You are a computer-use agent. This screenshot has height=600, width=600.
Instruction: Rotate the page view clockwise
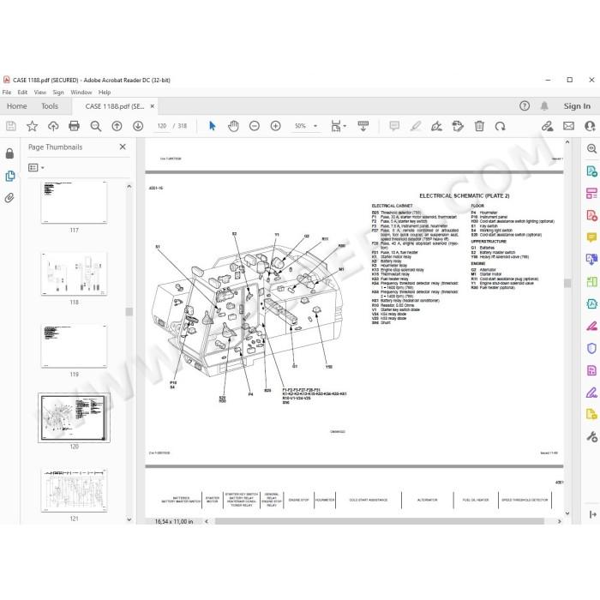coord(500,126)
